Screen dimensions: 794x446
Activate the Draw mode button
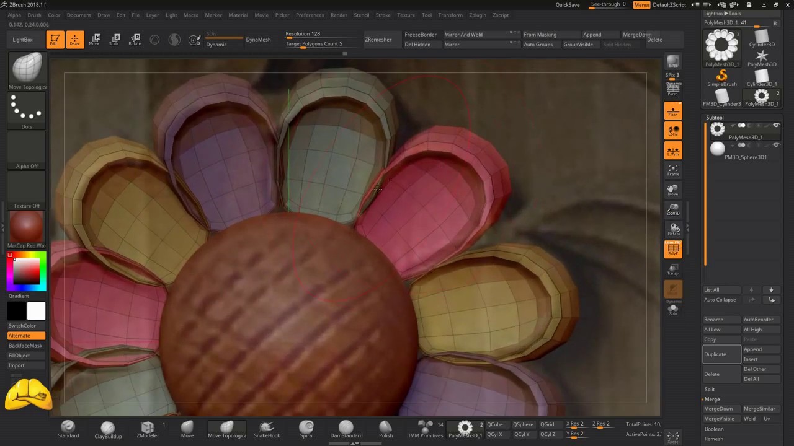point(75,40)
